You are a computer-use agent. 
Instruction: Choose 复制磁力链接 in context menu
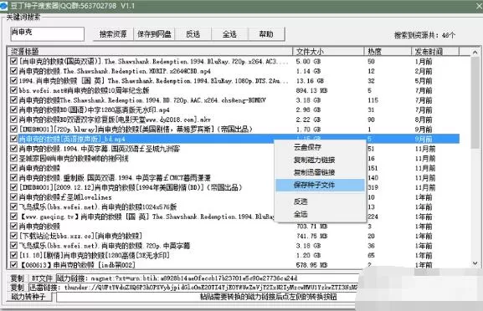[320, 160]
